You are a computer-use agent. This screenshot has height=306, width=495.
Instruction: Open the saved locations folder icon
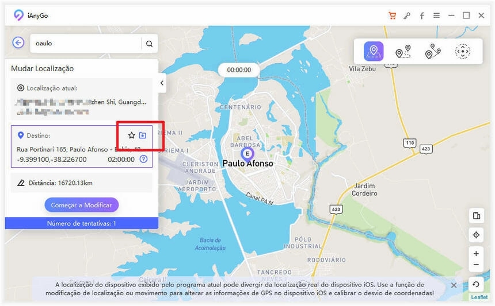click(x=143, y=135)
